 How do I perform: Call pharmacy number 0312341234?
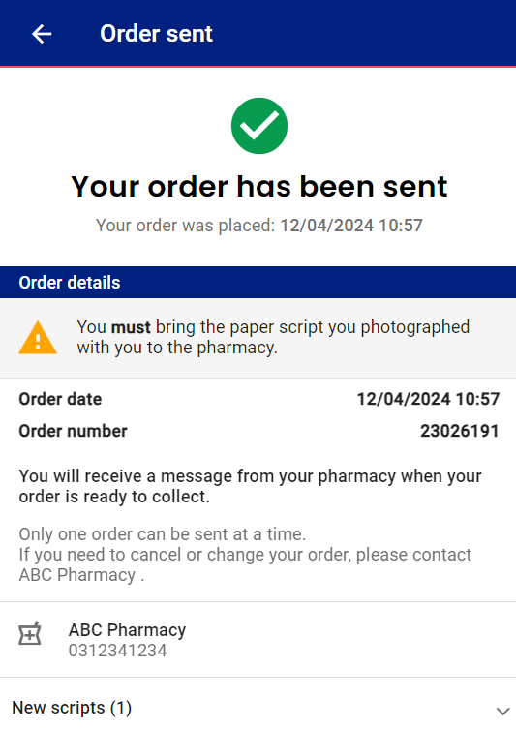click(117, 651)
